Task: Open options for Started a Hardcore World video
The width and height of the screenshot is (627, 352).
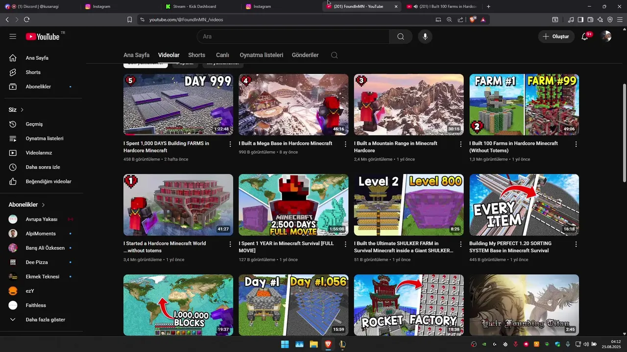Action: point(230,244)
